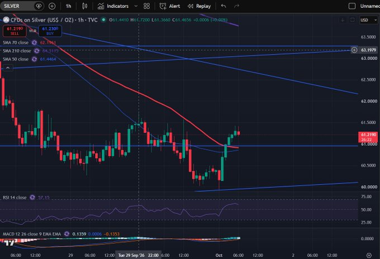Open the USD currency dropdown
380x259 pixels.
369,20
